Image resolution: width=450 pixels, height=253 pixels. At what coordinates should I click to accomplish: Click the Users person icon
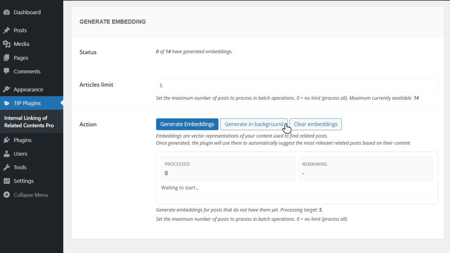click(7, 154)
